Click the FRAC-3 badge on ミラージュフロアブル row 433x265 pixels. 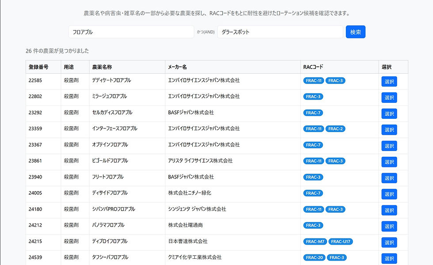313,96
